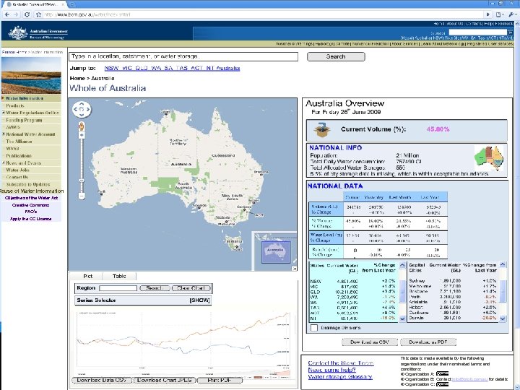Open the Water storage Glossary link
The width and height of the screenshot is (520, 390).
coord(340,377)
